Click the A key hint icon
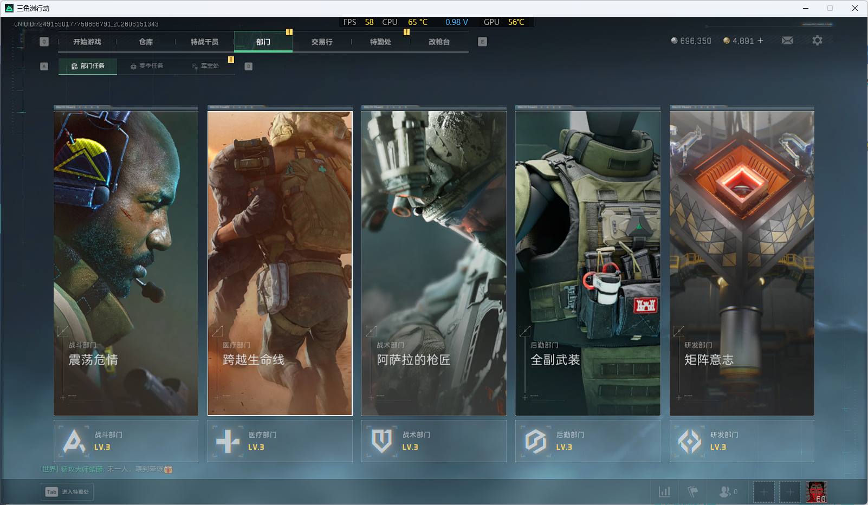 [44, 66]
